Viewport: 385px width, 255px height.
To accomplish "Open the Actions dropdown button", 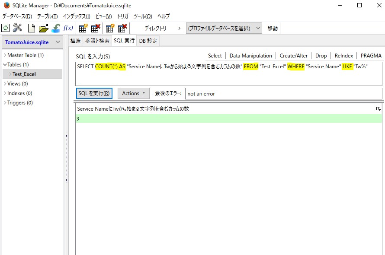I will 133,93.
